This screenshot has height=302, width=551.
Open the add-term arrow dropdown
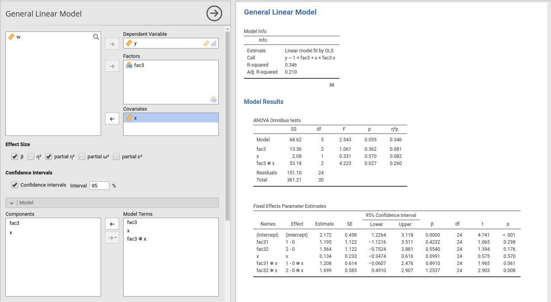pos(112,237)
